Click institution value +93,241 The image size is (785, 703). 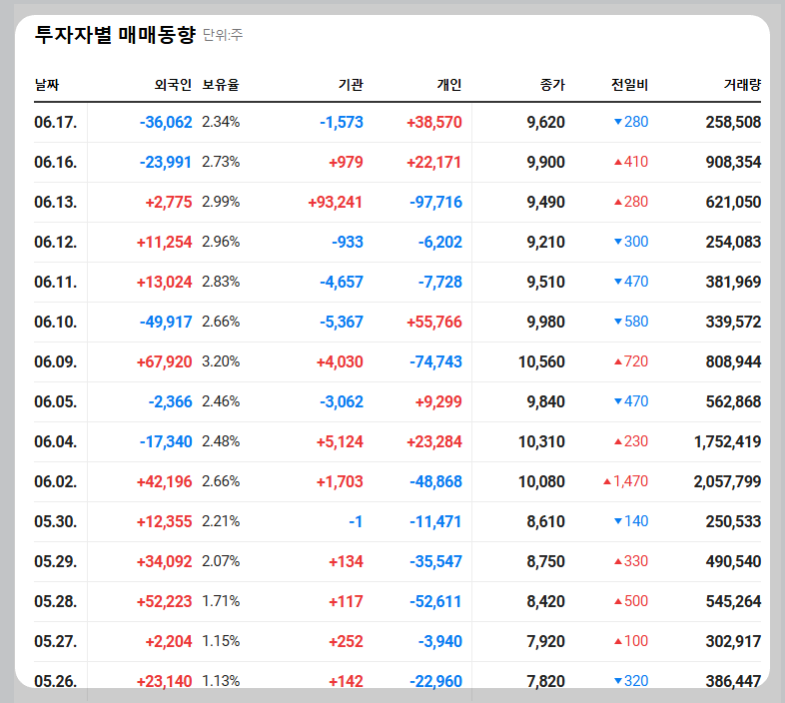(x=335, y=203)
